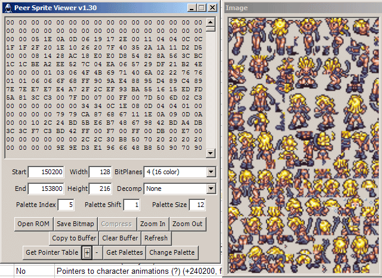The image size is (382, 278).
Task: Click the sprite sheet in the Image window
Action: pyautogui.click(x=305, y=145)
